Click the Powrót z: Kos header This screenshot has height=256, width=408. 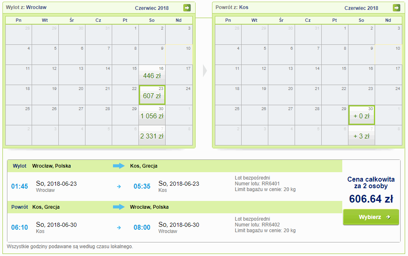click(232, 7)
